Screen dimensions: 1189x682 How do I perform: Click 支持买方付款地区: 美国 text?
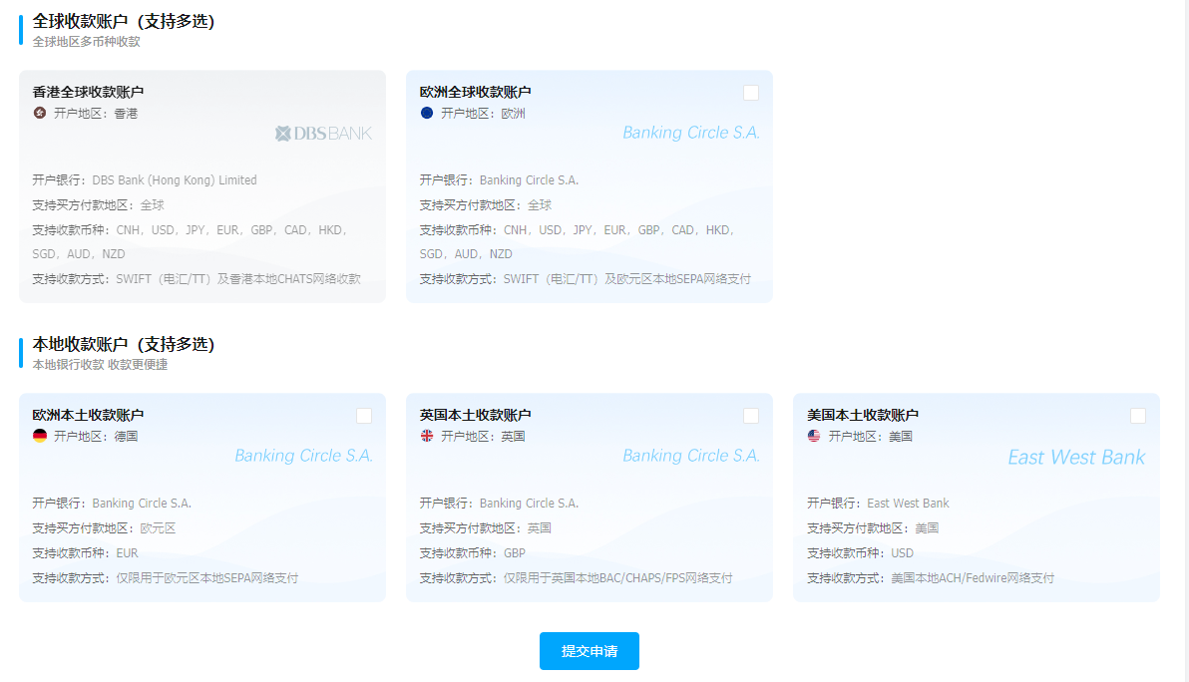tap(873, 528)
